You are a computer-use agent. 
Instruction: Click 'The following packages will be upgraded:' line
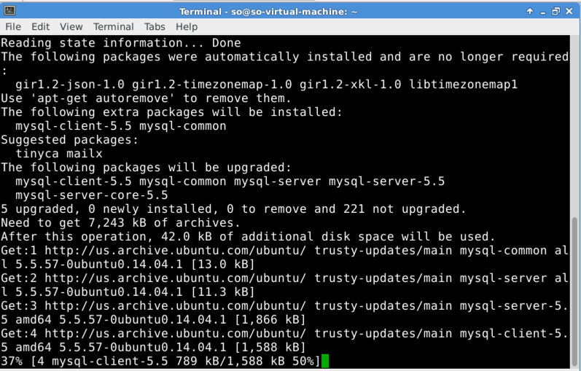coord(146,168)
